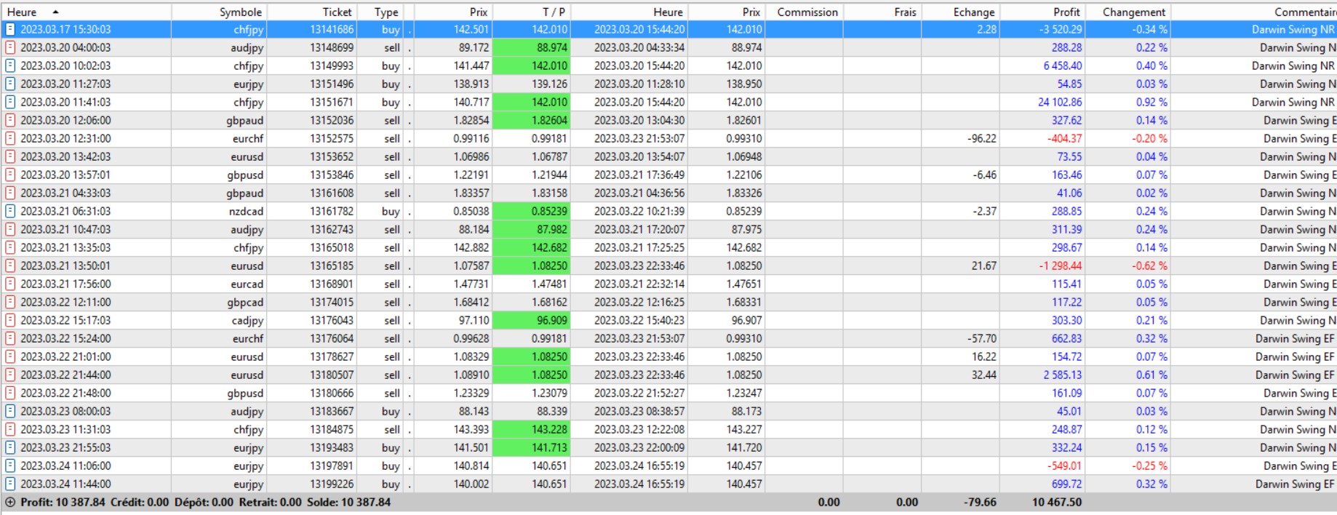
Task: Click the change value 0.92 %
Action: (1152, 102)
